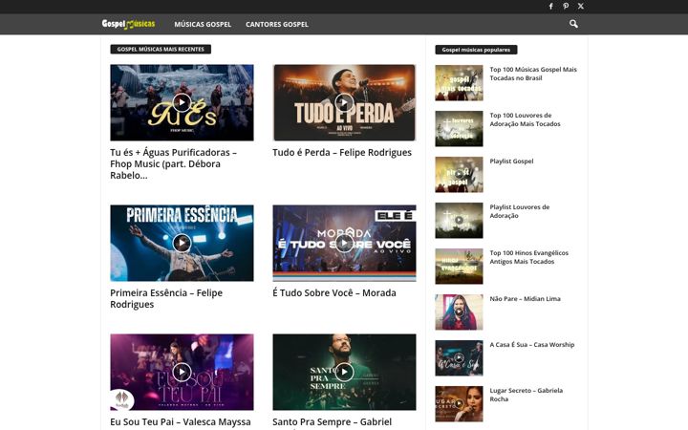The width and height of the screenshot is (688, 430).
Task: Click the Não Pare sidebar thumbnail
Action: (x=459, y=312)
